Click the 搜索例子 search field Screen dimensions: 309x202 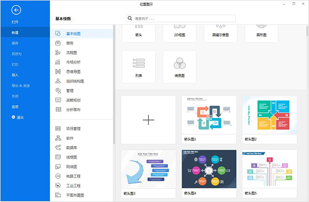click(x=181, y=18)
